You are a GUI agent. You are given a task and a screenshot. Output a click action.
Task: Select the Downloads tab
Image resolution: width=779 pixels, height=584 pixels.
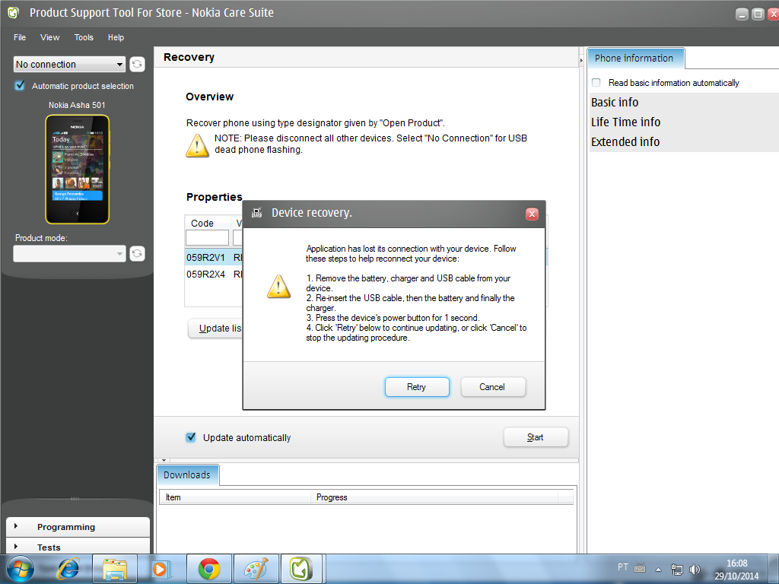pyautogui.click(x=187, y=474)
